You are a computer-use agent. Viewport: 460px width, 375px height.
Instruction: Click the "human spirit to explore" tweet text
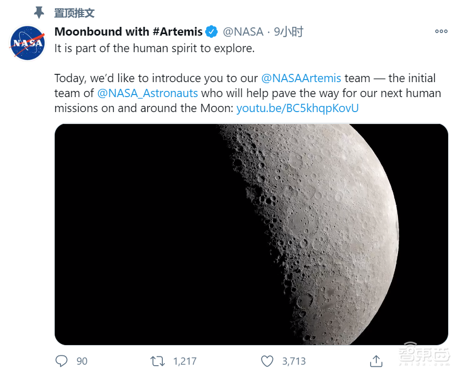155,48
